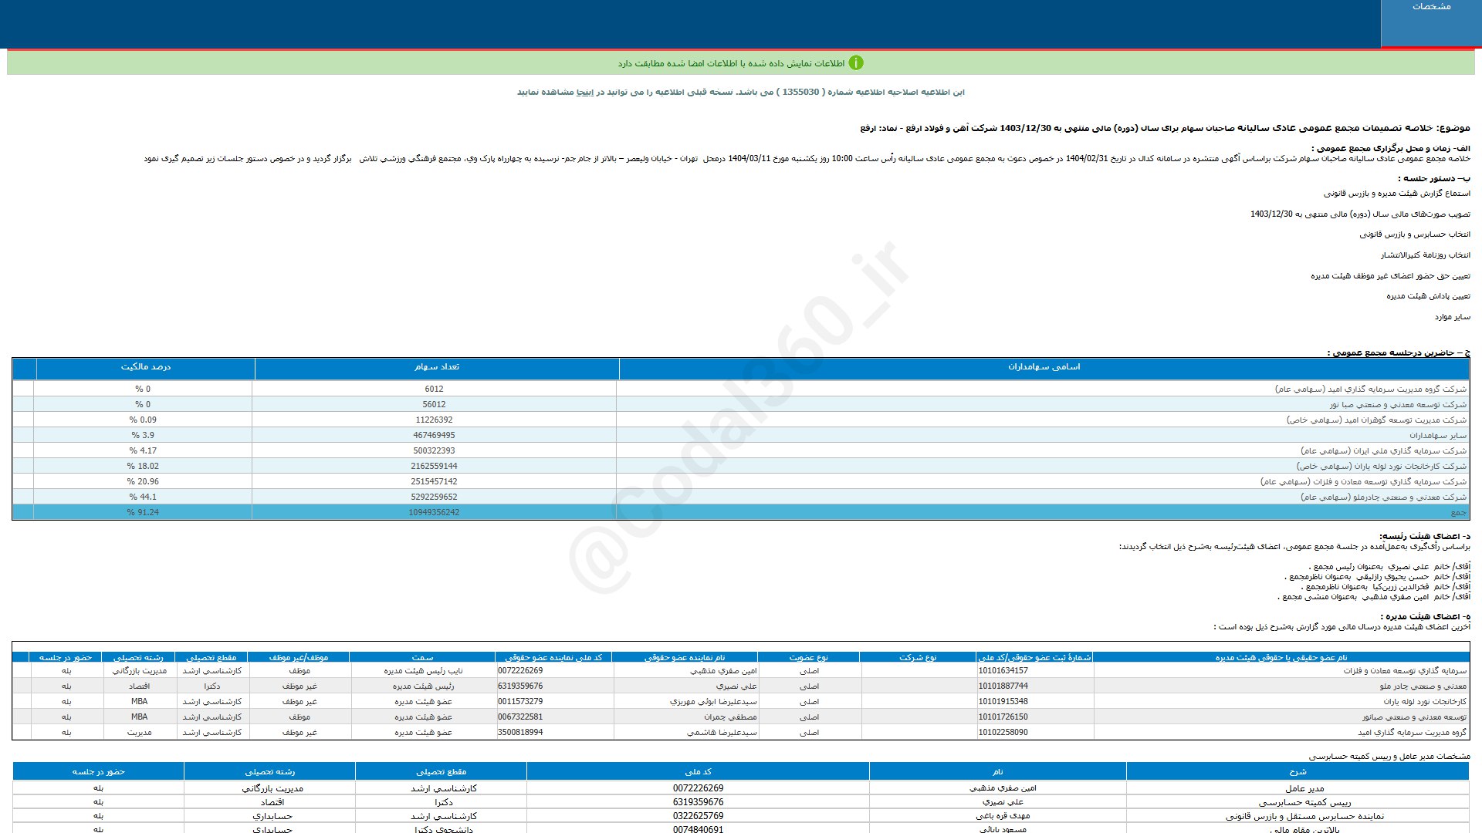Click board member 'توسعه معدني و صنعتي صبانور'

(x=1414, y=717)
